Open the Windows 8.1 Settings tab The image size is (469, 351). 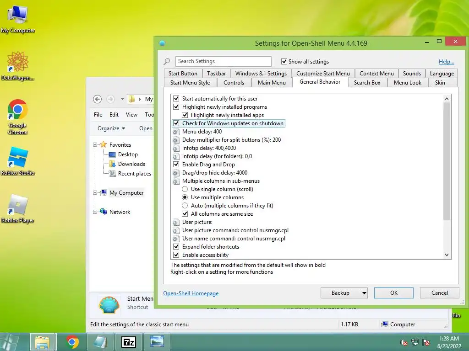coord(261,74)
